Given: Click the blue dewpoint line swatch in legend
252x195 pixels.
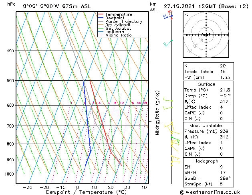Looking at the screenshot, I should point(101,18).
